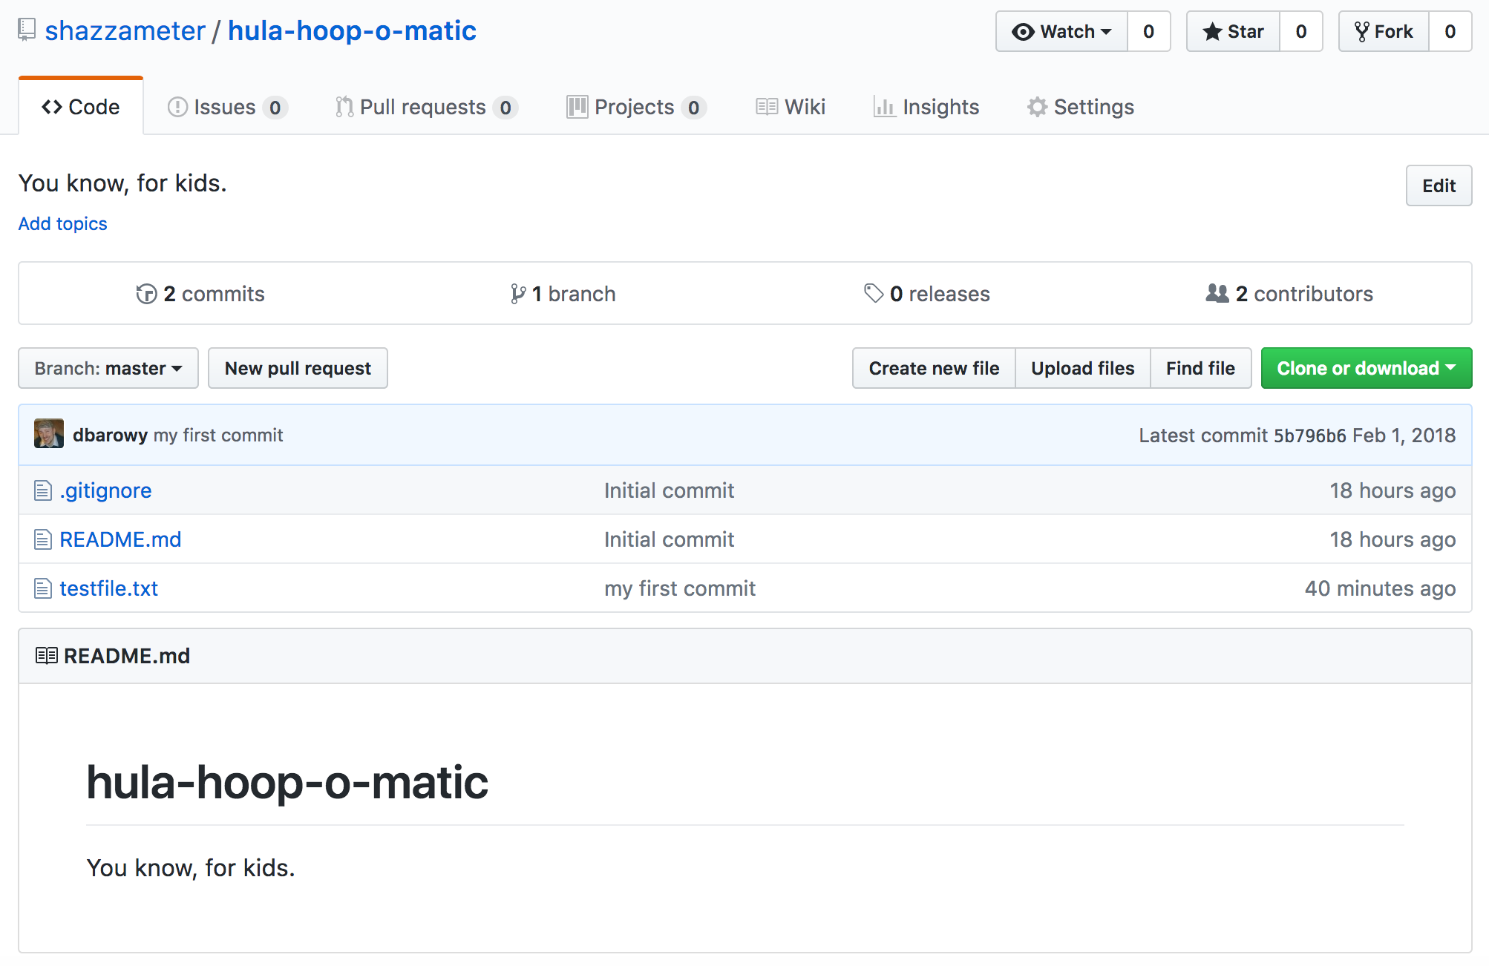Click the commits clock icon

[x=146, y=293]
